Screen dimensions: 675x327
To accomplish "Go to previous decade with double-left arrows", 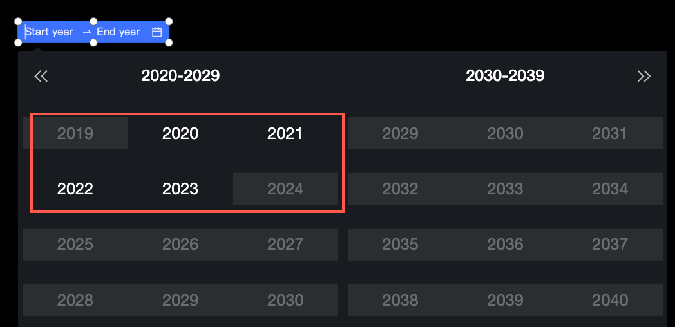I will [41, 76].
